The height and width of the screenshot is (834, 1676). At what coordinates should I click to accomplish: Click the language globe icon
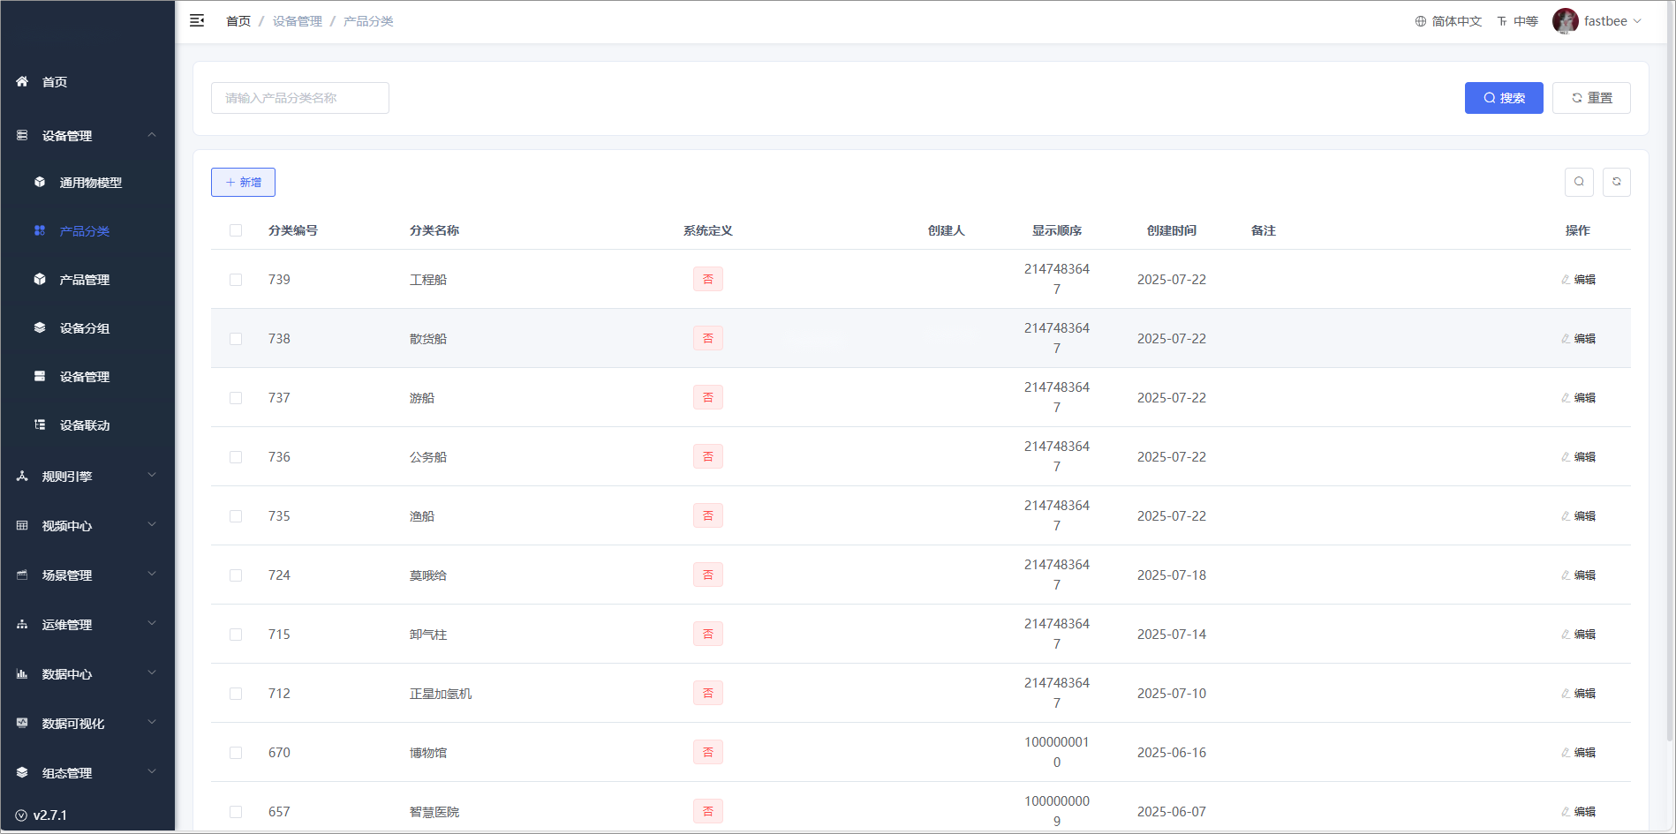pos(1420,21)
